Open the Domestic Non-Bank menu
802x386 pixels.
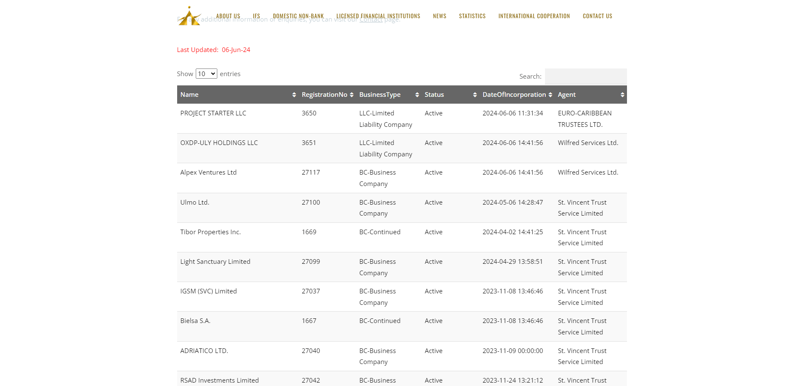[298, 16]
